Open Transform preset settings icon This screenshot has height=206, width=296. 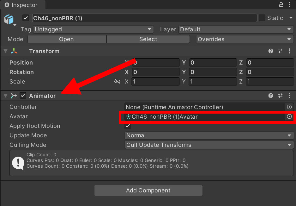[x=280, y=51]
